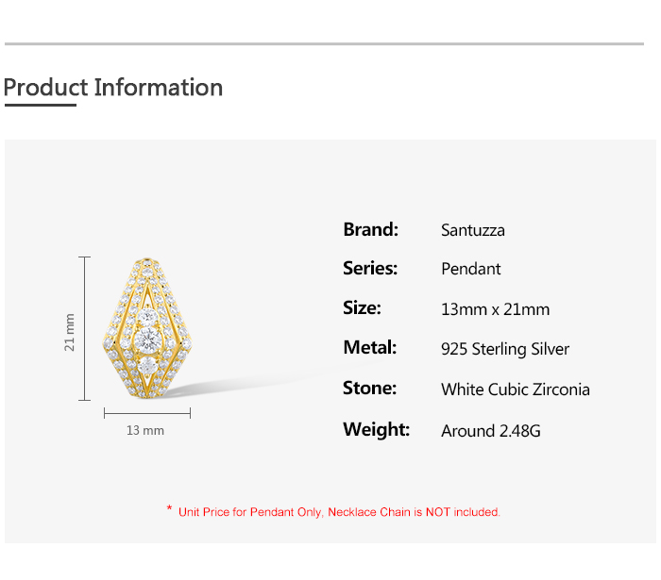Viewport: 661px width, 580px height.
Task: Click the Weight label
Action: coord(376,430)
